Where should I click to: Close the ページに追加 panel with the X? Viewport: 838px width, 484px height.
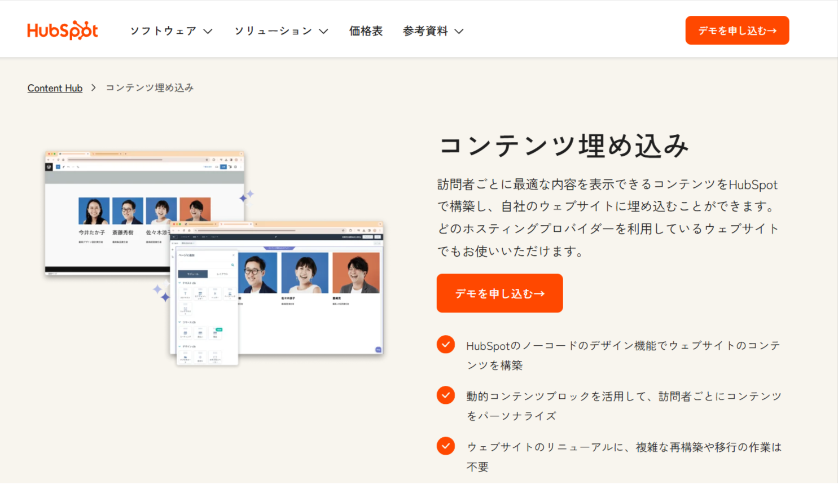coord(234,255)
